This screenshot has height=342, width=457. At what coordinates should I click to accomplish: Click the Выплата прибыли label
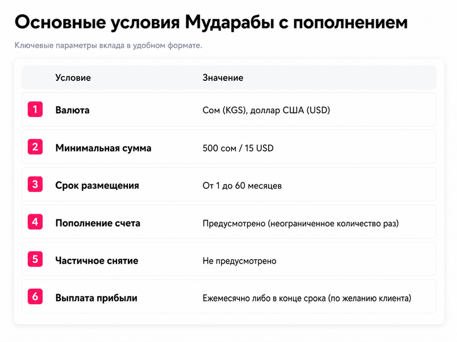pyautogui.click(x=96, y=298)
